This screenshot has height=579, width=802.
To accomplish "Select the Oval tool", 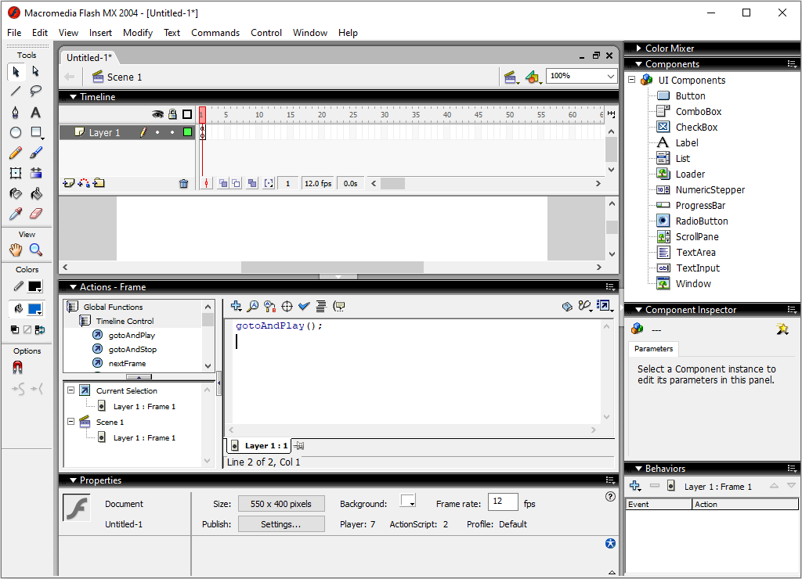I will (x=16, y=132).
